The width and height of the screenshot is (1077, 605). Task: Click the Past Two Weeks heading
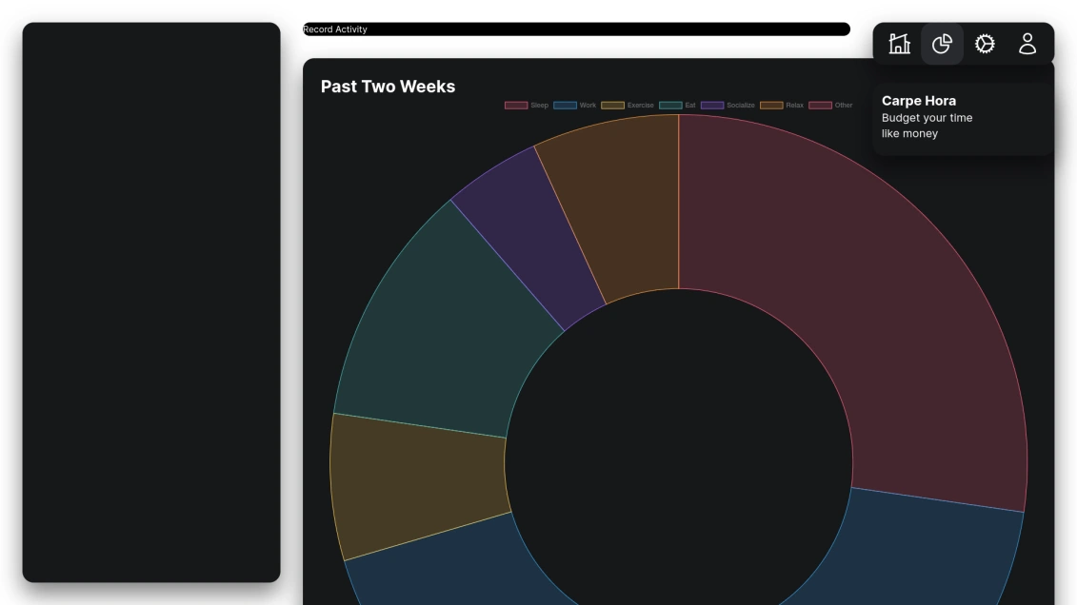[387, 86]
